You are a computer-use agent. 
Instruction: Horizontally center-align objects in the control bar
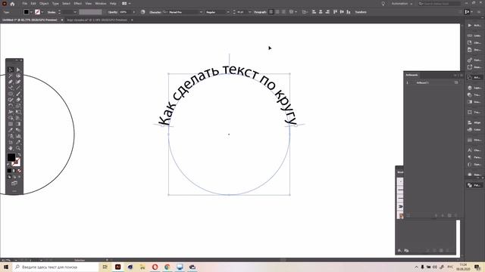pos(321,12)
